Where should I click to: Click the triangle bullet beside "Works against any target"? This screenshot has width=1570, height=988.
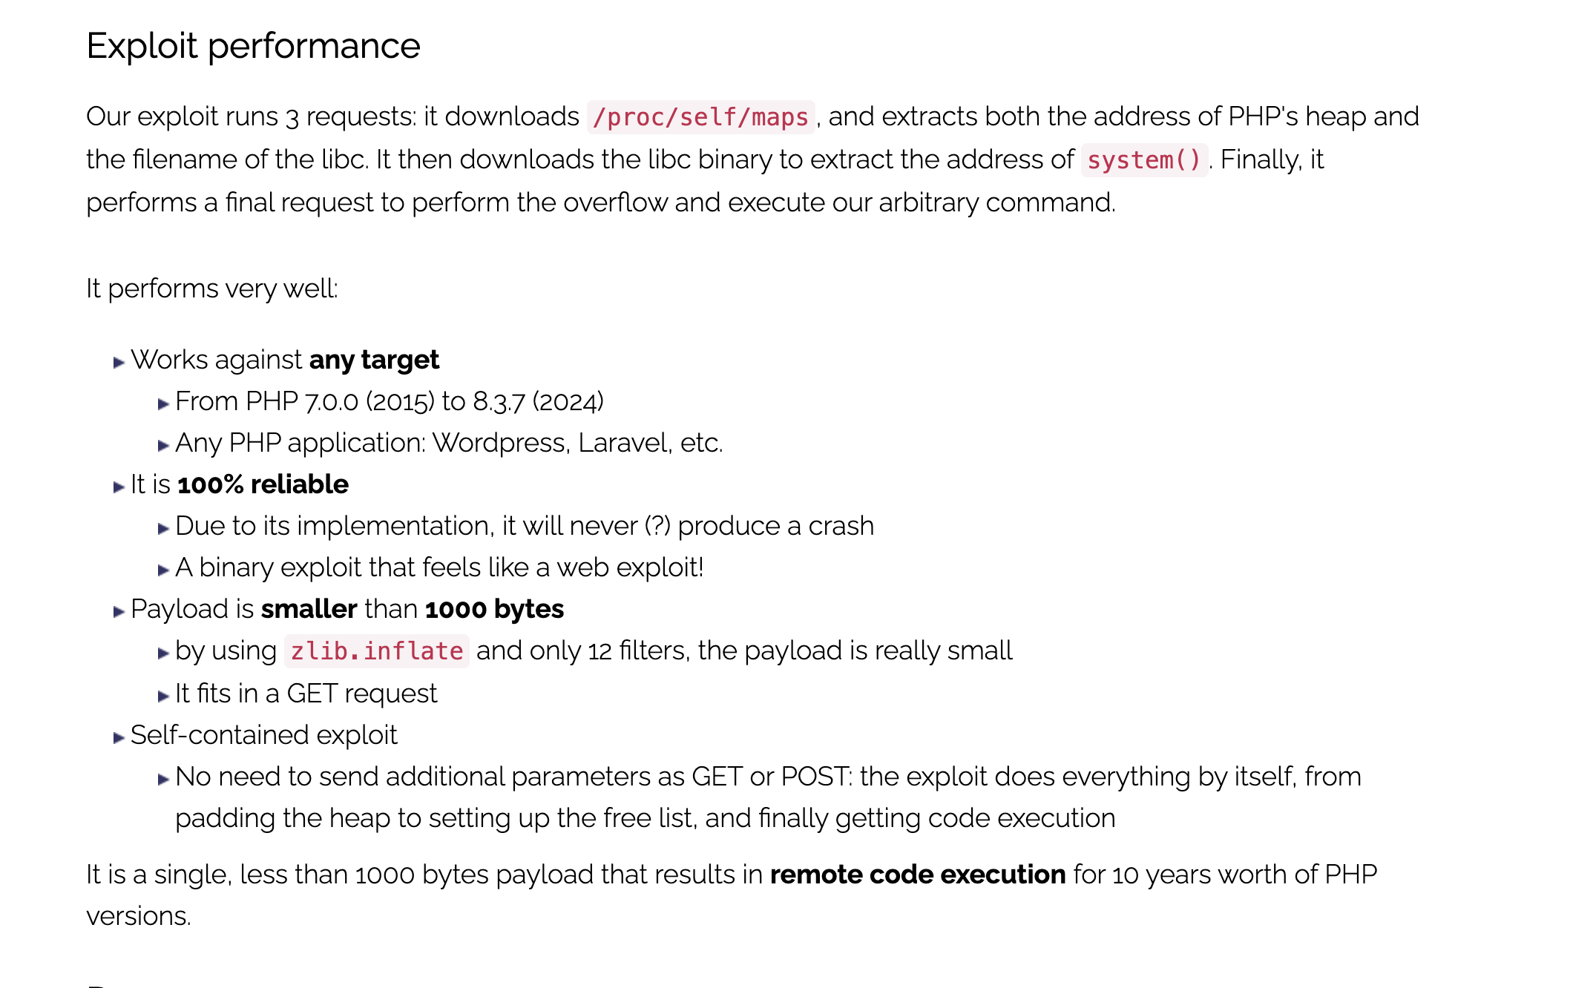tap(118, 362)
